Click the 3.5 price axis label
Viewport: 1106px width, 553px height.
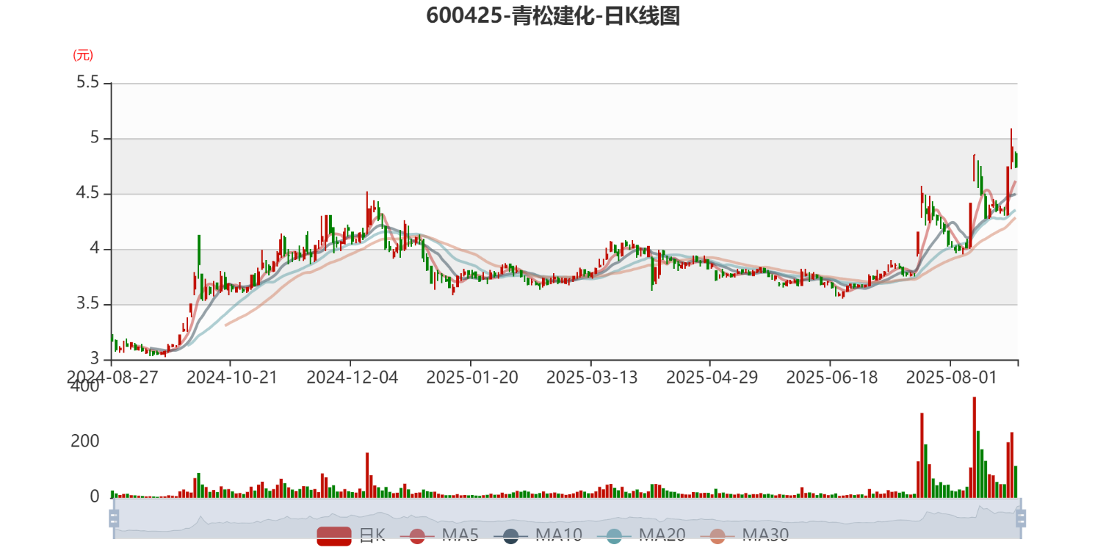click(x=88, y=303)
